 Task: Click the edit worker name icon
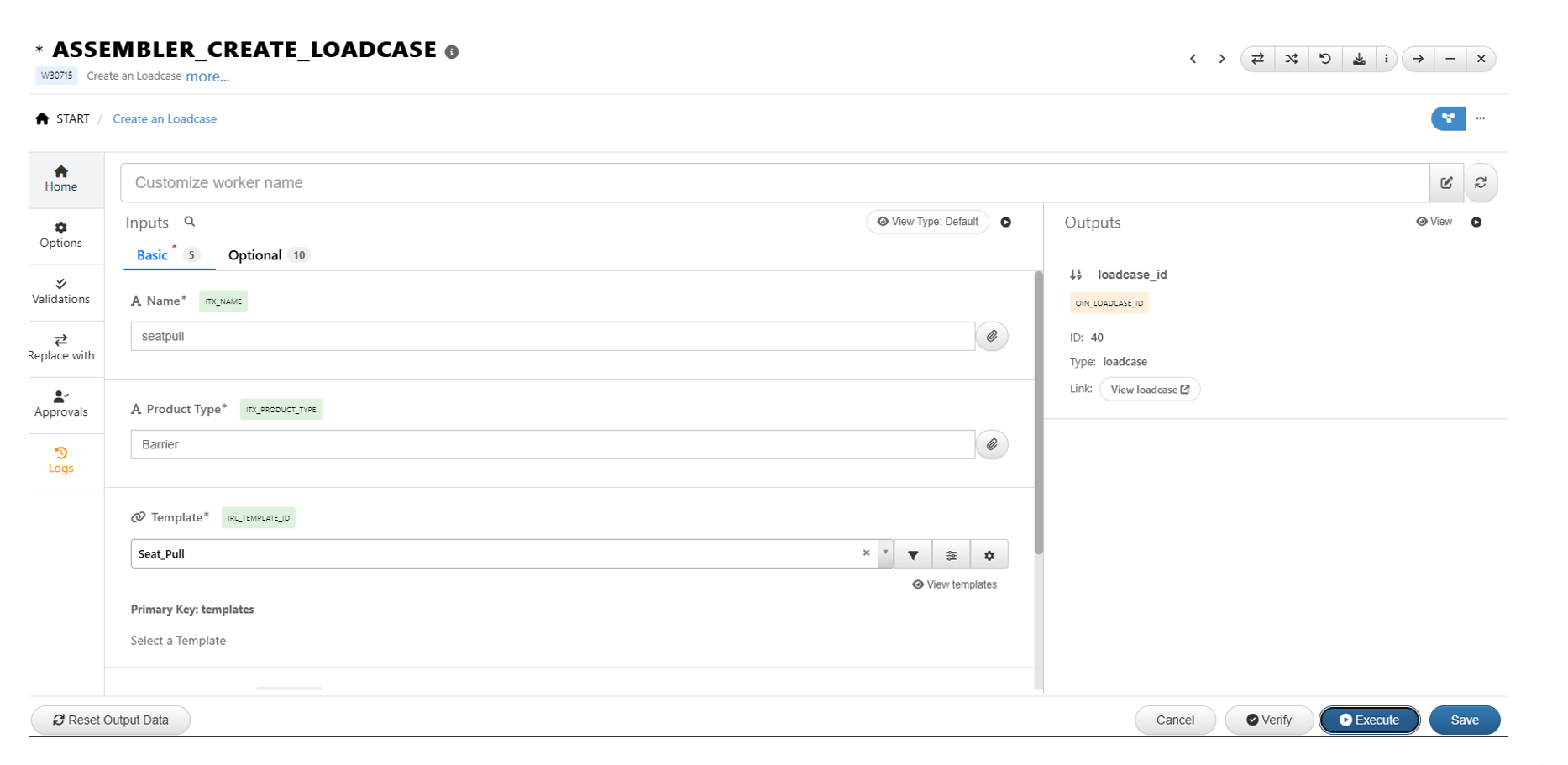pos(1446,183)
